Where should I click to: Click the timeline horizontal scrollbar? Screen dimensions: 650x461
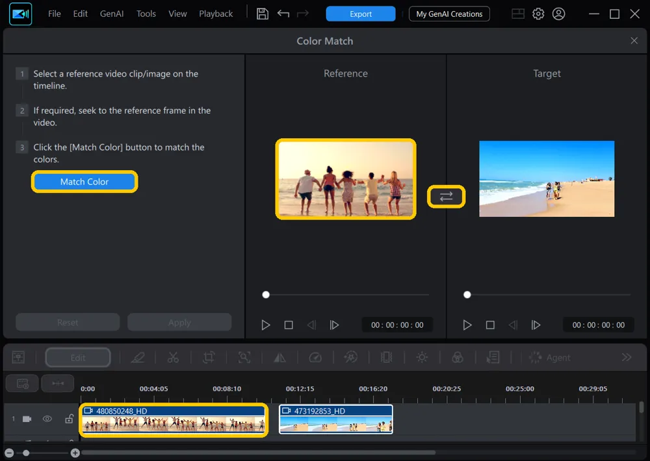(x=259, y=453)
